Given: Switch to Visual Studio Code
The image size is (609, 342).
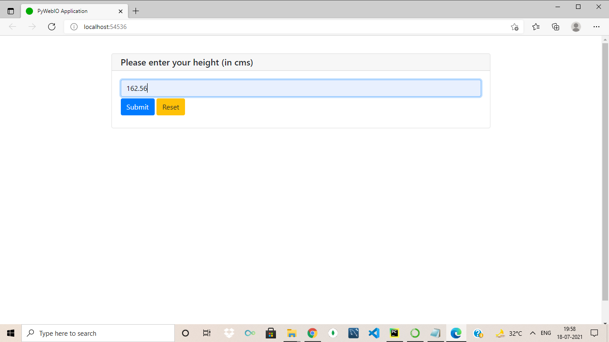Looking at the screenshot, I should coord(374,333).
